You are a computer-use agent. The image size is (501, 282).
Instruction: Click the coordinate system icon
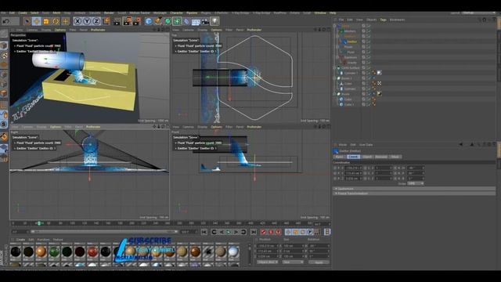click(x=106, y=21)
